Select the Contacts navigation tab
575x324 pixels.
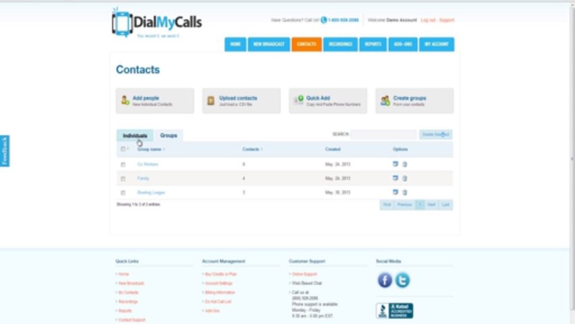[307, 44]
